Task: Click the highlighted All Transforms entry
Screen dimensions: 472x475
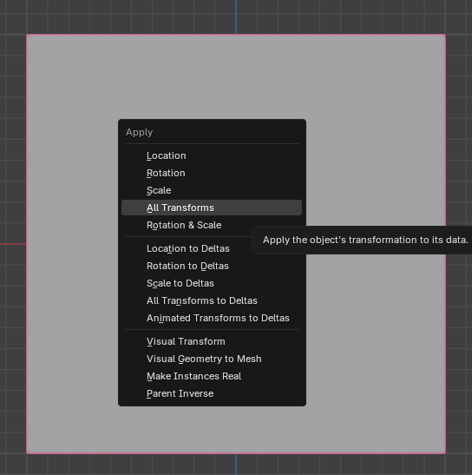Action: [x=212, y=208]
